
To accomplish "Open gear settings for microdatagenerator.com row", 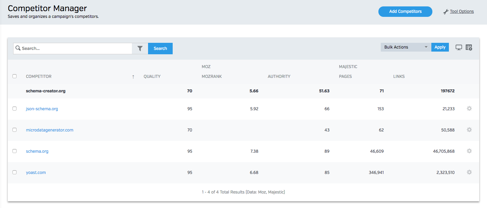I will (469, 130).
